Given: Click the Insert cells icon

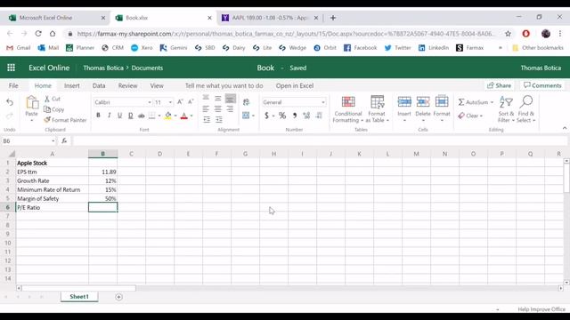Looking at the screenshot, I should [404, 101].
